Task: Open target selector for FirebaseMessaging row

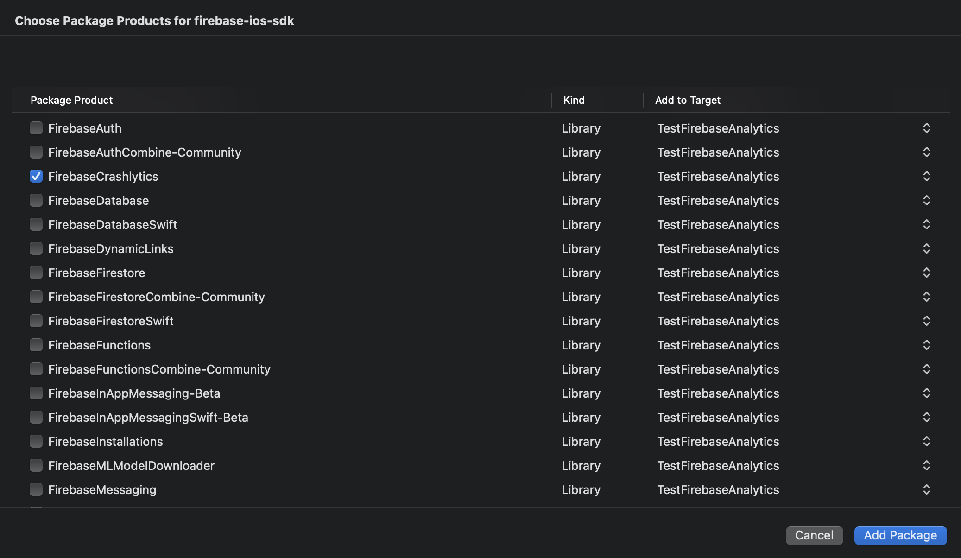Action: click(926, 489)
